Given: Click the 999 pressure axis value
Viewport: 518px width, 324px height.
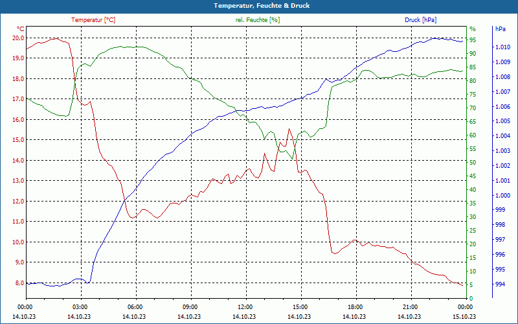Looking at the screenshot, I should pos(500,210).
